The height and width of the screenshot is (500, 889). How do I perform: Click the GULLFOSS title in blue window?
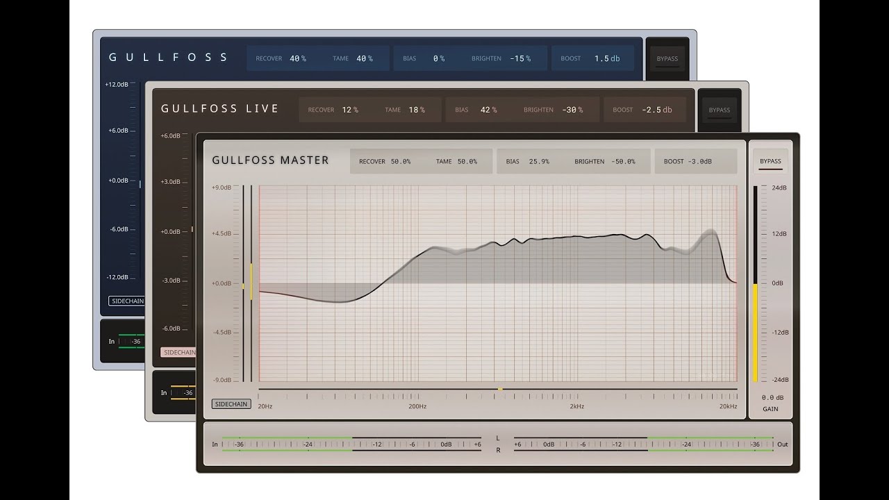tap(168, 58)
